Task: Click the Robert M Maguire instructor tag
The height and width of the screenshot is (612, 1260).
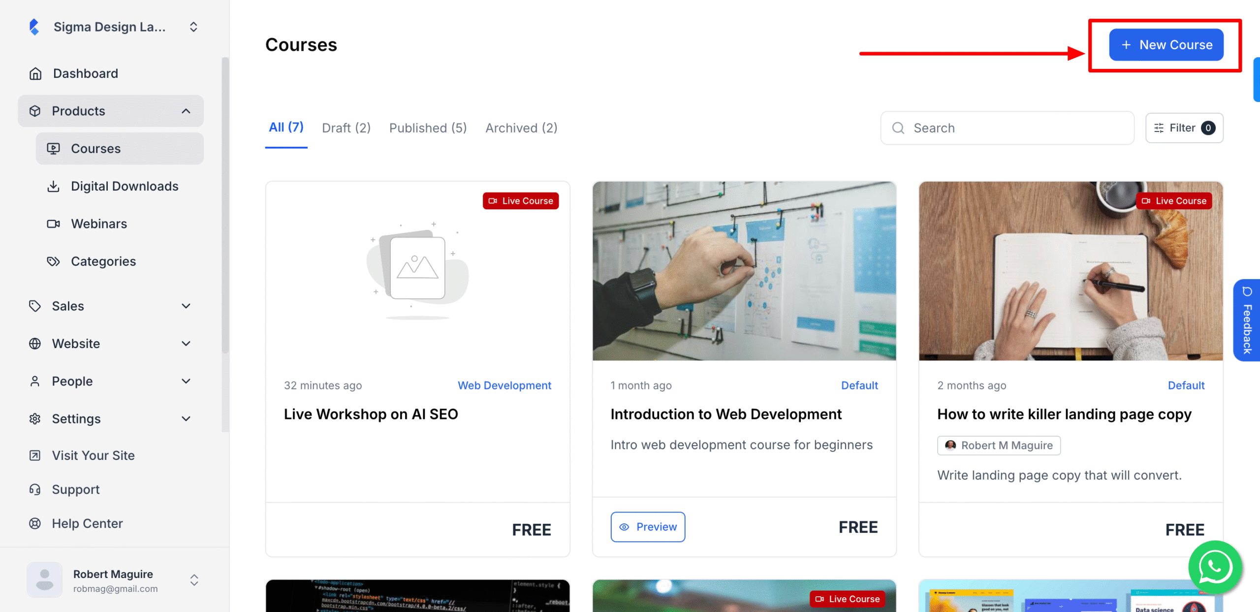Action: click(x=999, y=445)
